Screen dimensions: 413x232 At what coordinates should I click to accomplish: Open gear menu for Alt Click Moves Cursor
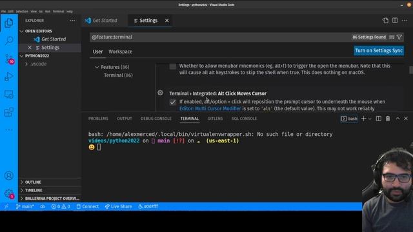pyautogui.click(x=160, y=93)
